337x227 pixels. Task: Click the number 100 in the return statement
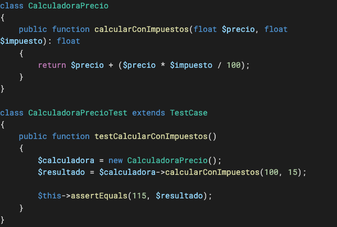pos(235,65)
